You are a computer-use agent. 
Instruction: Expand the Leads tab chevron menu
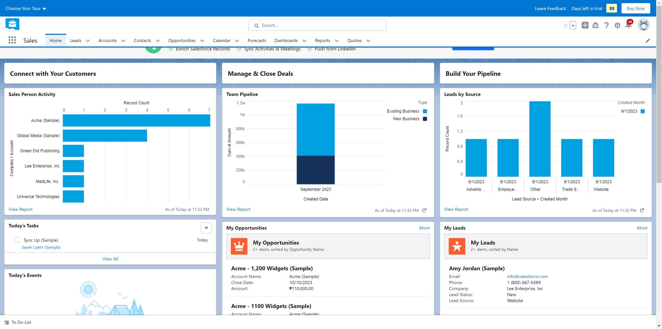point(88,41)
